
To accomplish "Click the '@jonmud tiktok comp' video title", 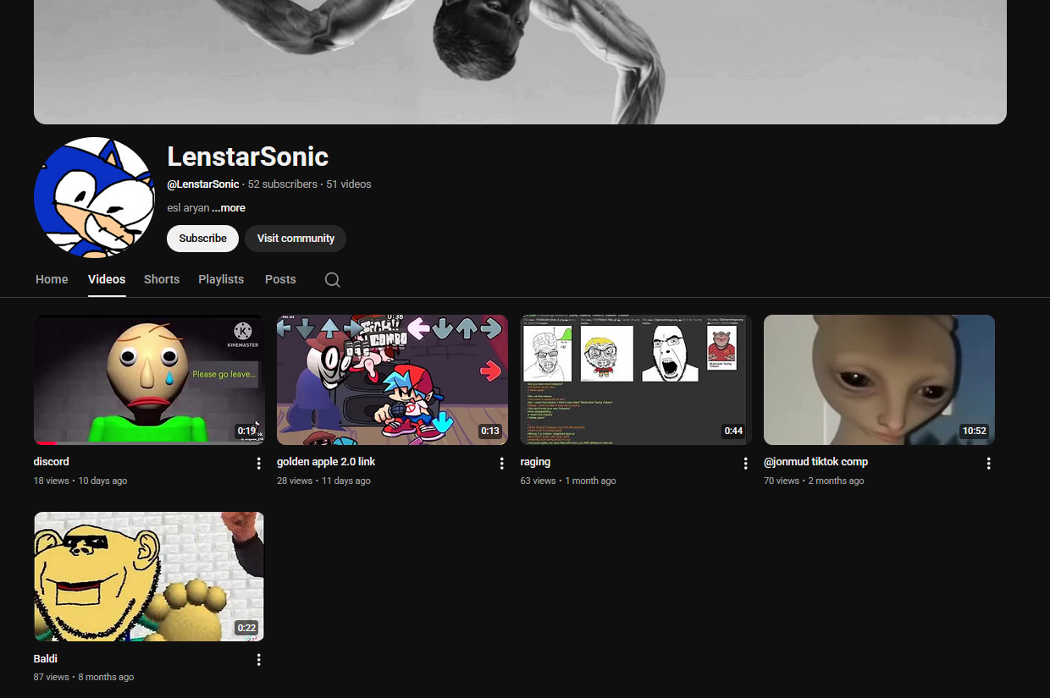I will (816, 462).
